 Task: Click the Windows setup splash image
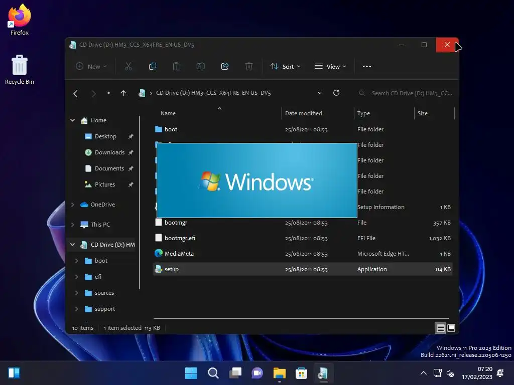pos(257,180)
